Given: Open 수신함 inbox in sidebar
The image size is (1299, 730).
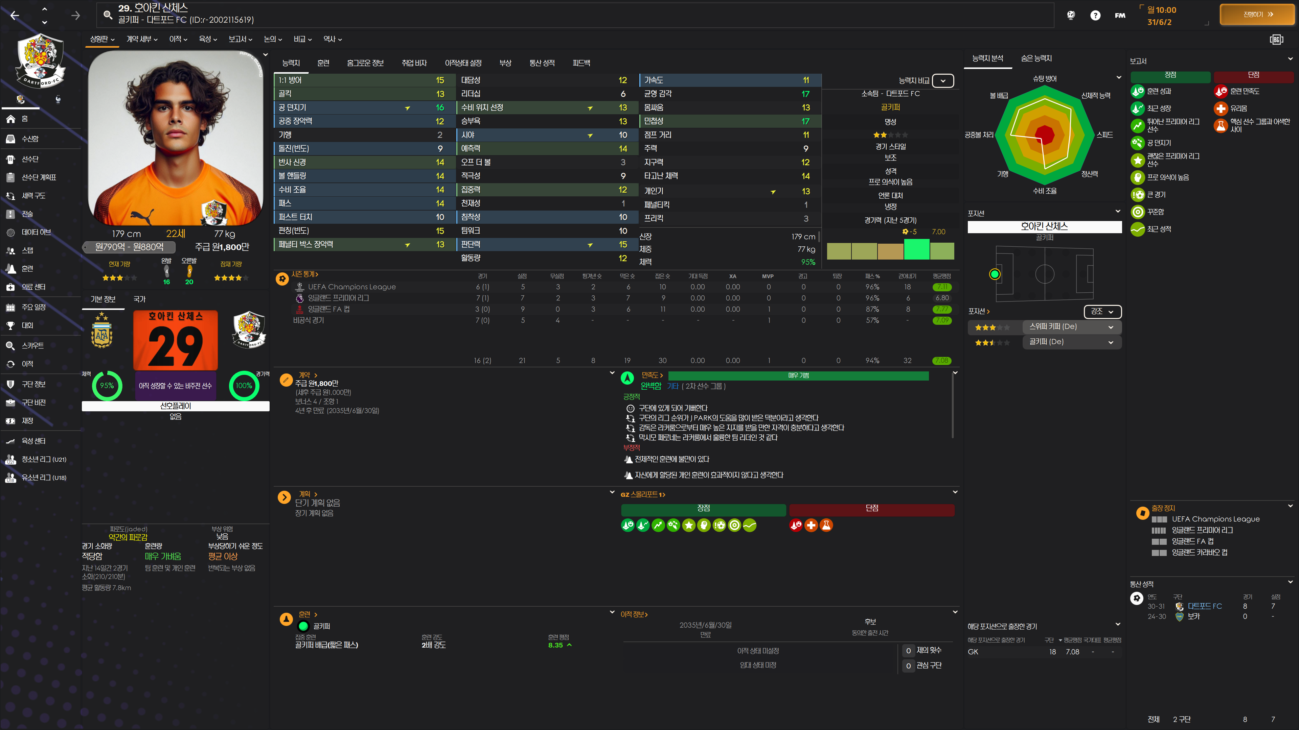Looking at the screenshot, I should tap(40, 139).
